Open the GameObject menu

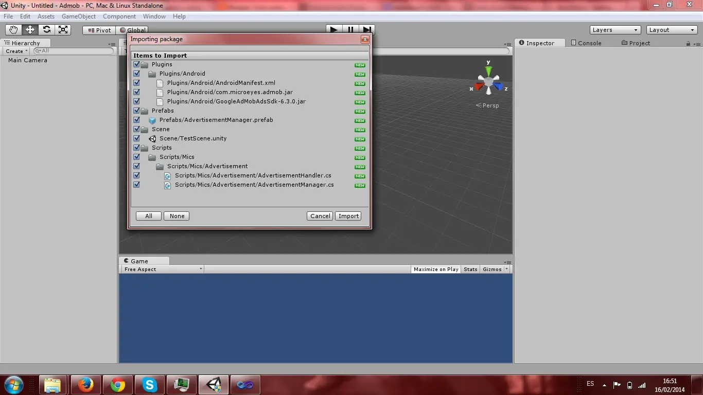point(79,16)
